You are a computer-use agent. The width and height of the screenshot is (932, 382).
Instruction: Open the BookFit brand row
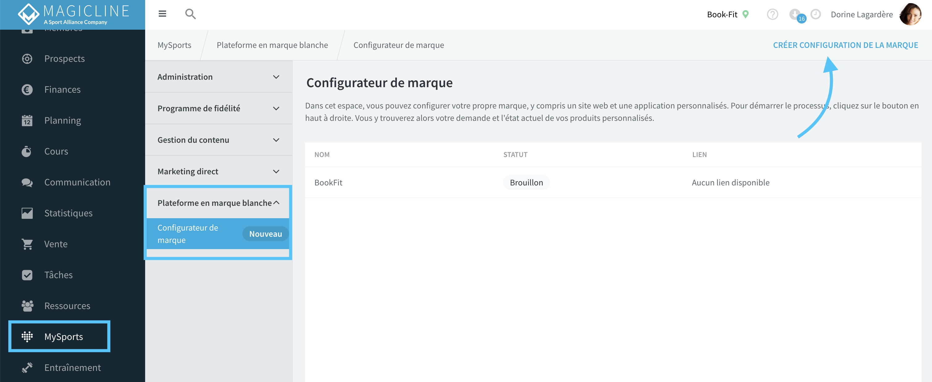[x=613, y=182]
